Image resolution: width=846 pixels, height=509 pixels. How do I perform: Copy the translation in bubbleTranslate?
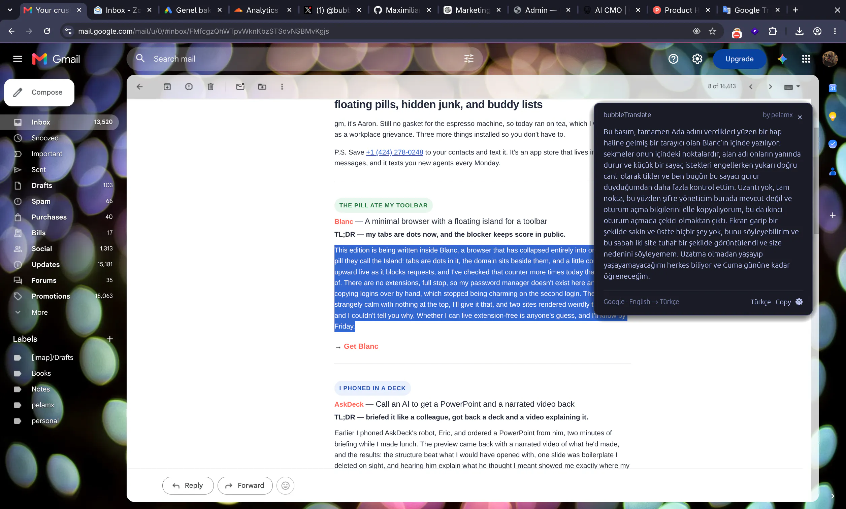783,302
